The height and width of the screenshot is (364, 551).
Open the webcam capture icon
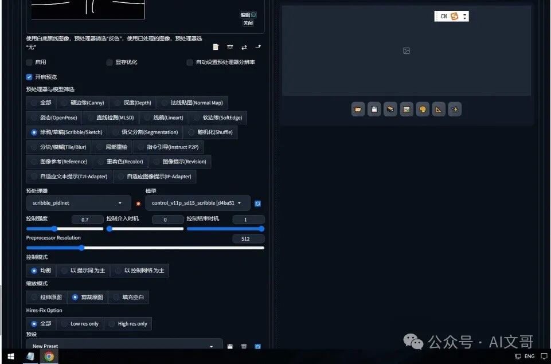(230, 47)
